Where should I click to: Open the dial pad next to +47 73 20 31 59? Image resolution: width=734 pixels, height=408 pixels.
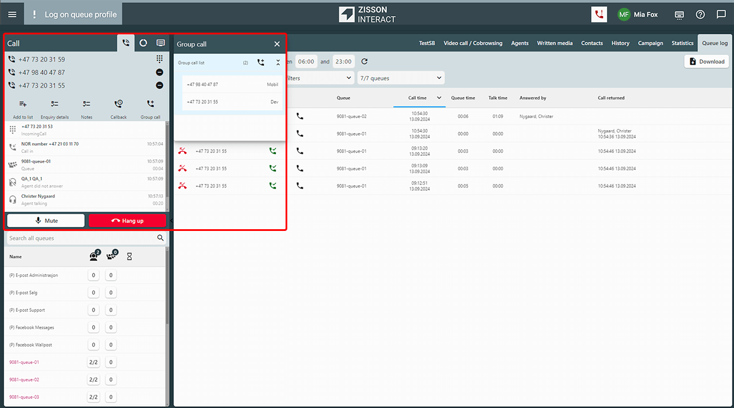pyautogui.click(x=159, y=59)
